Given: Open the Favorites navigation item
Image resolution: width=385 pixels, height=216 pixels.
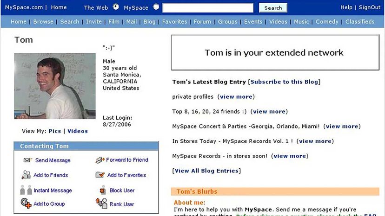Looking at the screenshot, I should [174, 21].
